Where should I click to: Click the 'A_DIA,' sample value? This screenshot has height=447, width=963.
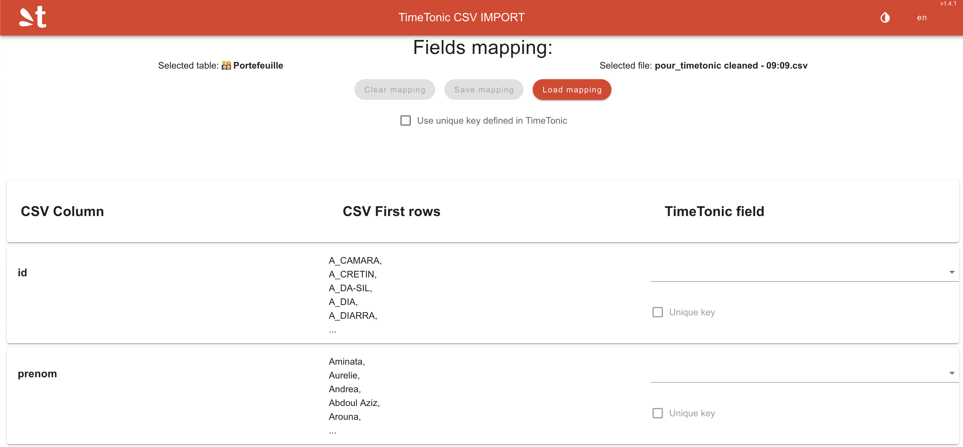(x=343, y=302)
